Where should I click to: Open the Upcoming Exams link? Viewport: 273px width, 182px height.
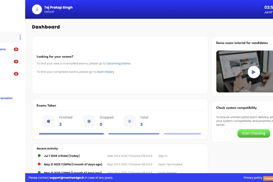pyautogui.click(x=118, y=63)
